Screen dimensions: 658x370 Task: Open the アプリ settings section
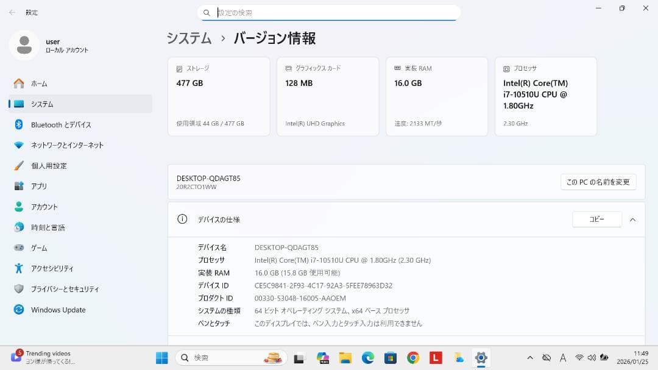pos(39,186)
